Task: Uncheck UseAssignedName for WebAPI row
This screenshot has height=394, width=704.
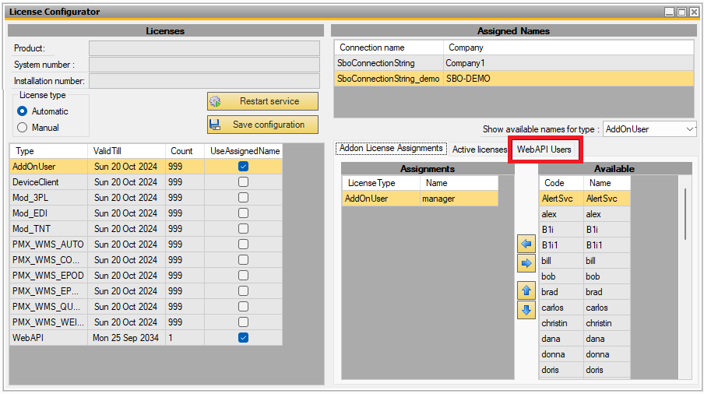Action: click(244, 338)
